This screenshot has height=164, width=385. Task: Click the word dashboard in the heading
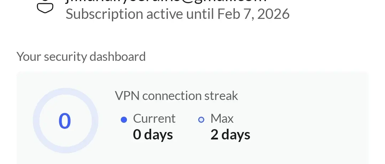(x=118, y=56)
